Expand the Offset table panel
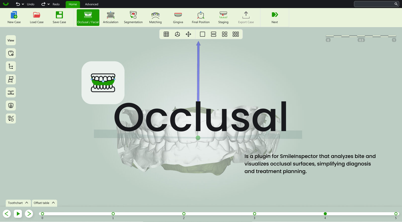Viewport: 402px width, 222px height. (44, 203)
